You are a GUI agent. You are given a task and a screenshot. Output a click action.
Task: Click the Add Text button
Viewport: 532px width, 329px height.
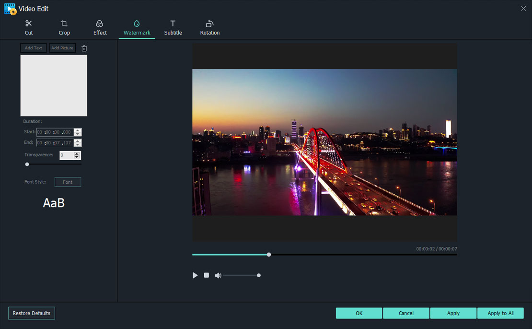33,48
